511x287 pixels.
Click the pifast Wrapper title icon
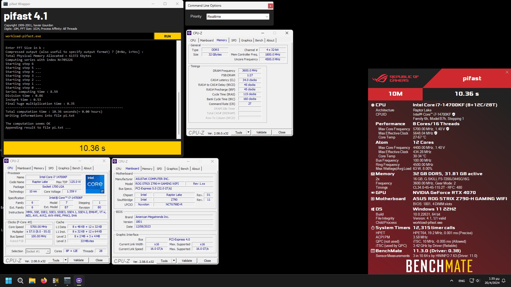tap(6, 4)
